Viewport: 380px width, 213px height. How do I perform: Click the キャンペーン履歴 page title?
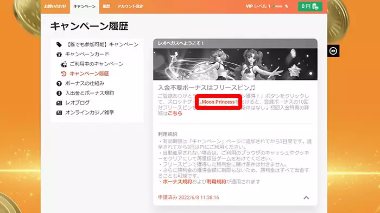tap(89, 26)
